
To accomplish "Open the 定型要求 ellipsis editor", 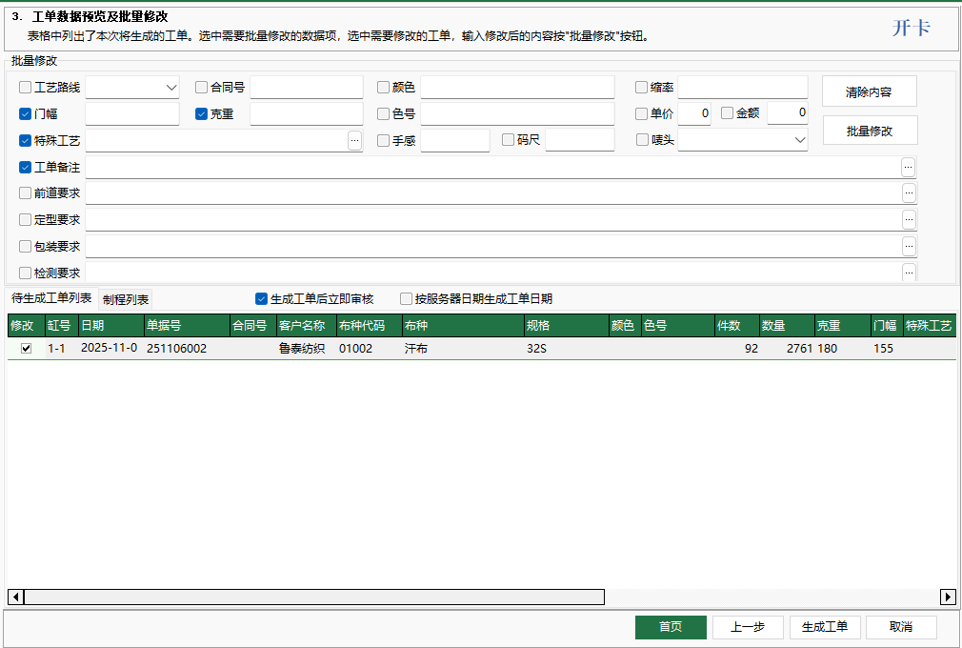I will point(909,219).
